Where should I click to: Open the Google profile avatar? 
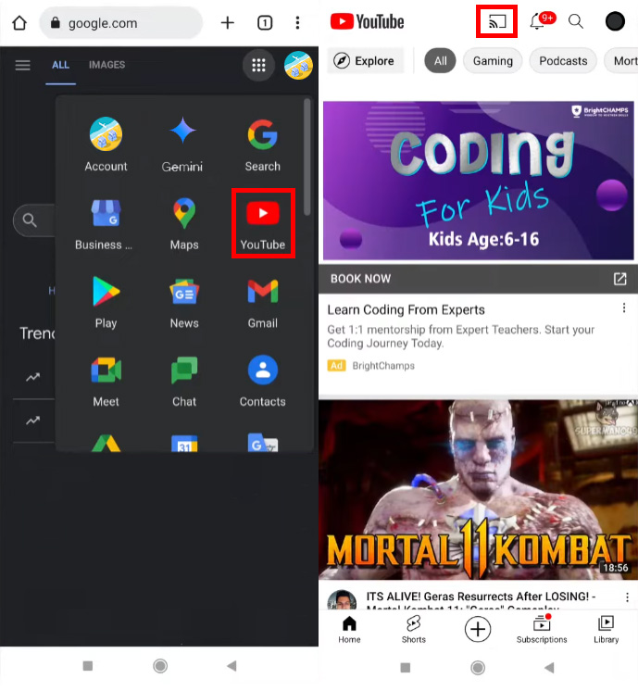(x=298, y=65)
